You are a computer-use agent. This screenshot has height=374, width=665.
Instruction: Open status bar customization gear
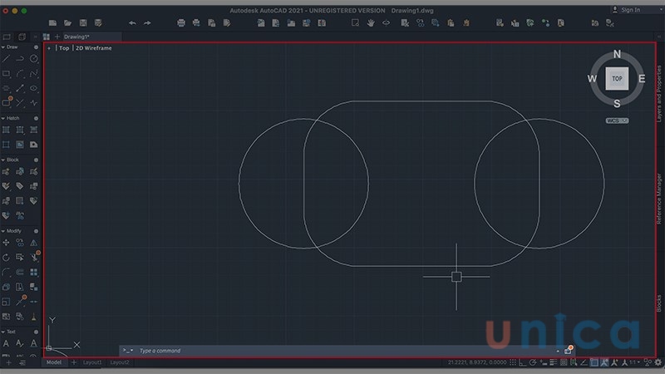tap(658, 362)
